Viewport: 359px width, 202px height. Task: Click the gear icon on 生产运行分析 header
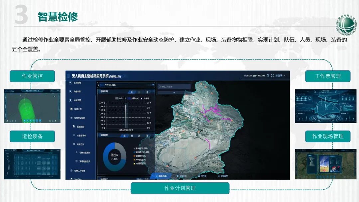coord(153,85)
